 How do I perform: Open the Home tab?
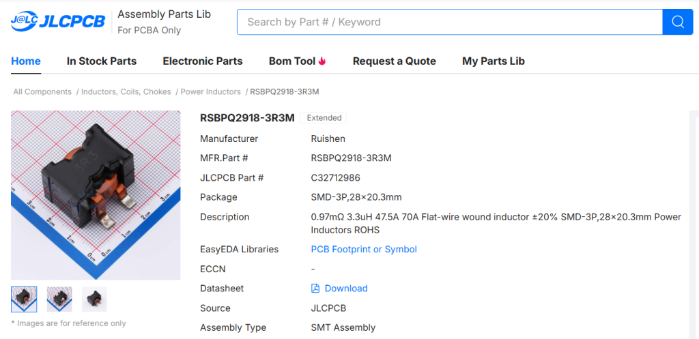[x=26, y=61]
